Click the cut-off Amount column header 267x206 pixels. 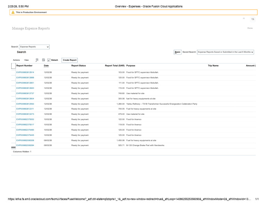(251, 66)
